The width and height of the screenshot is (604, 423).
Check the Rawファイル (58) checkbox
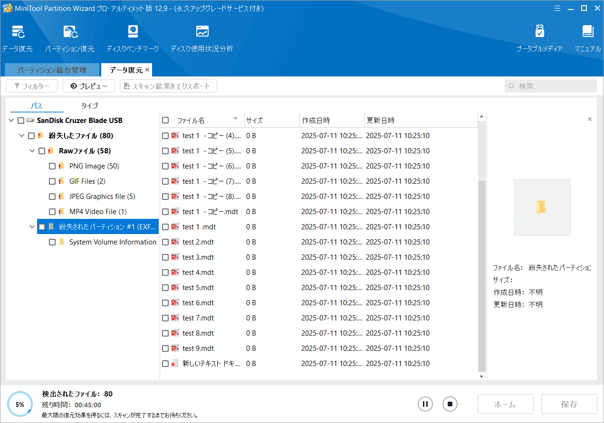point(42,151)
